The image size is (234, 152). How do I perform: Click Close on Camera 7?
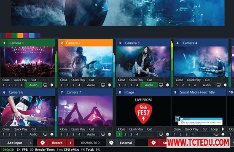pyautogui.click(x=64, y=129)
